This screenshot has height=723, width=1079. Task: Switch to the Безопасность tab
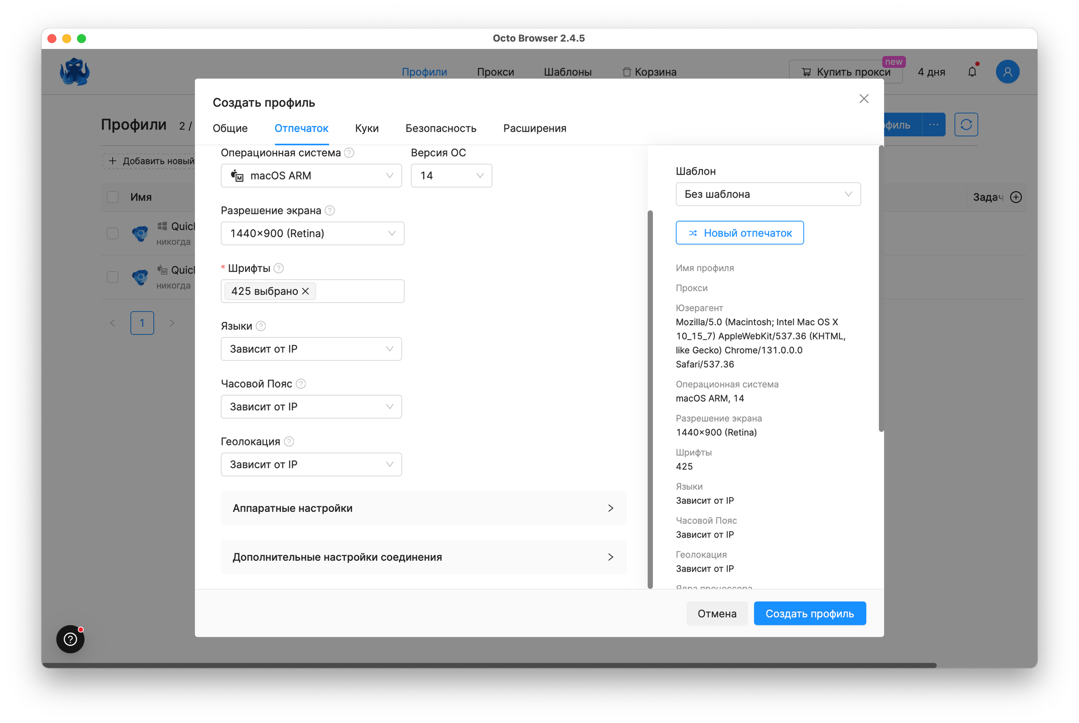point(441,128)
